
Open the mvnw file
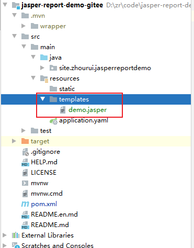40,183
